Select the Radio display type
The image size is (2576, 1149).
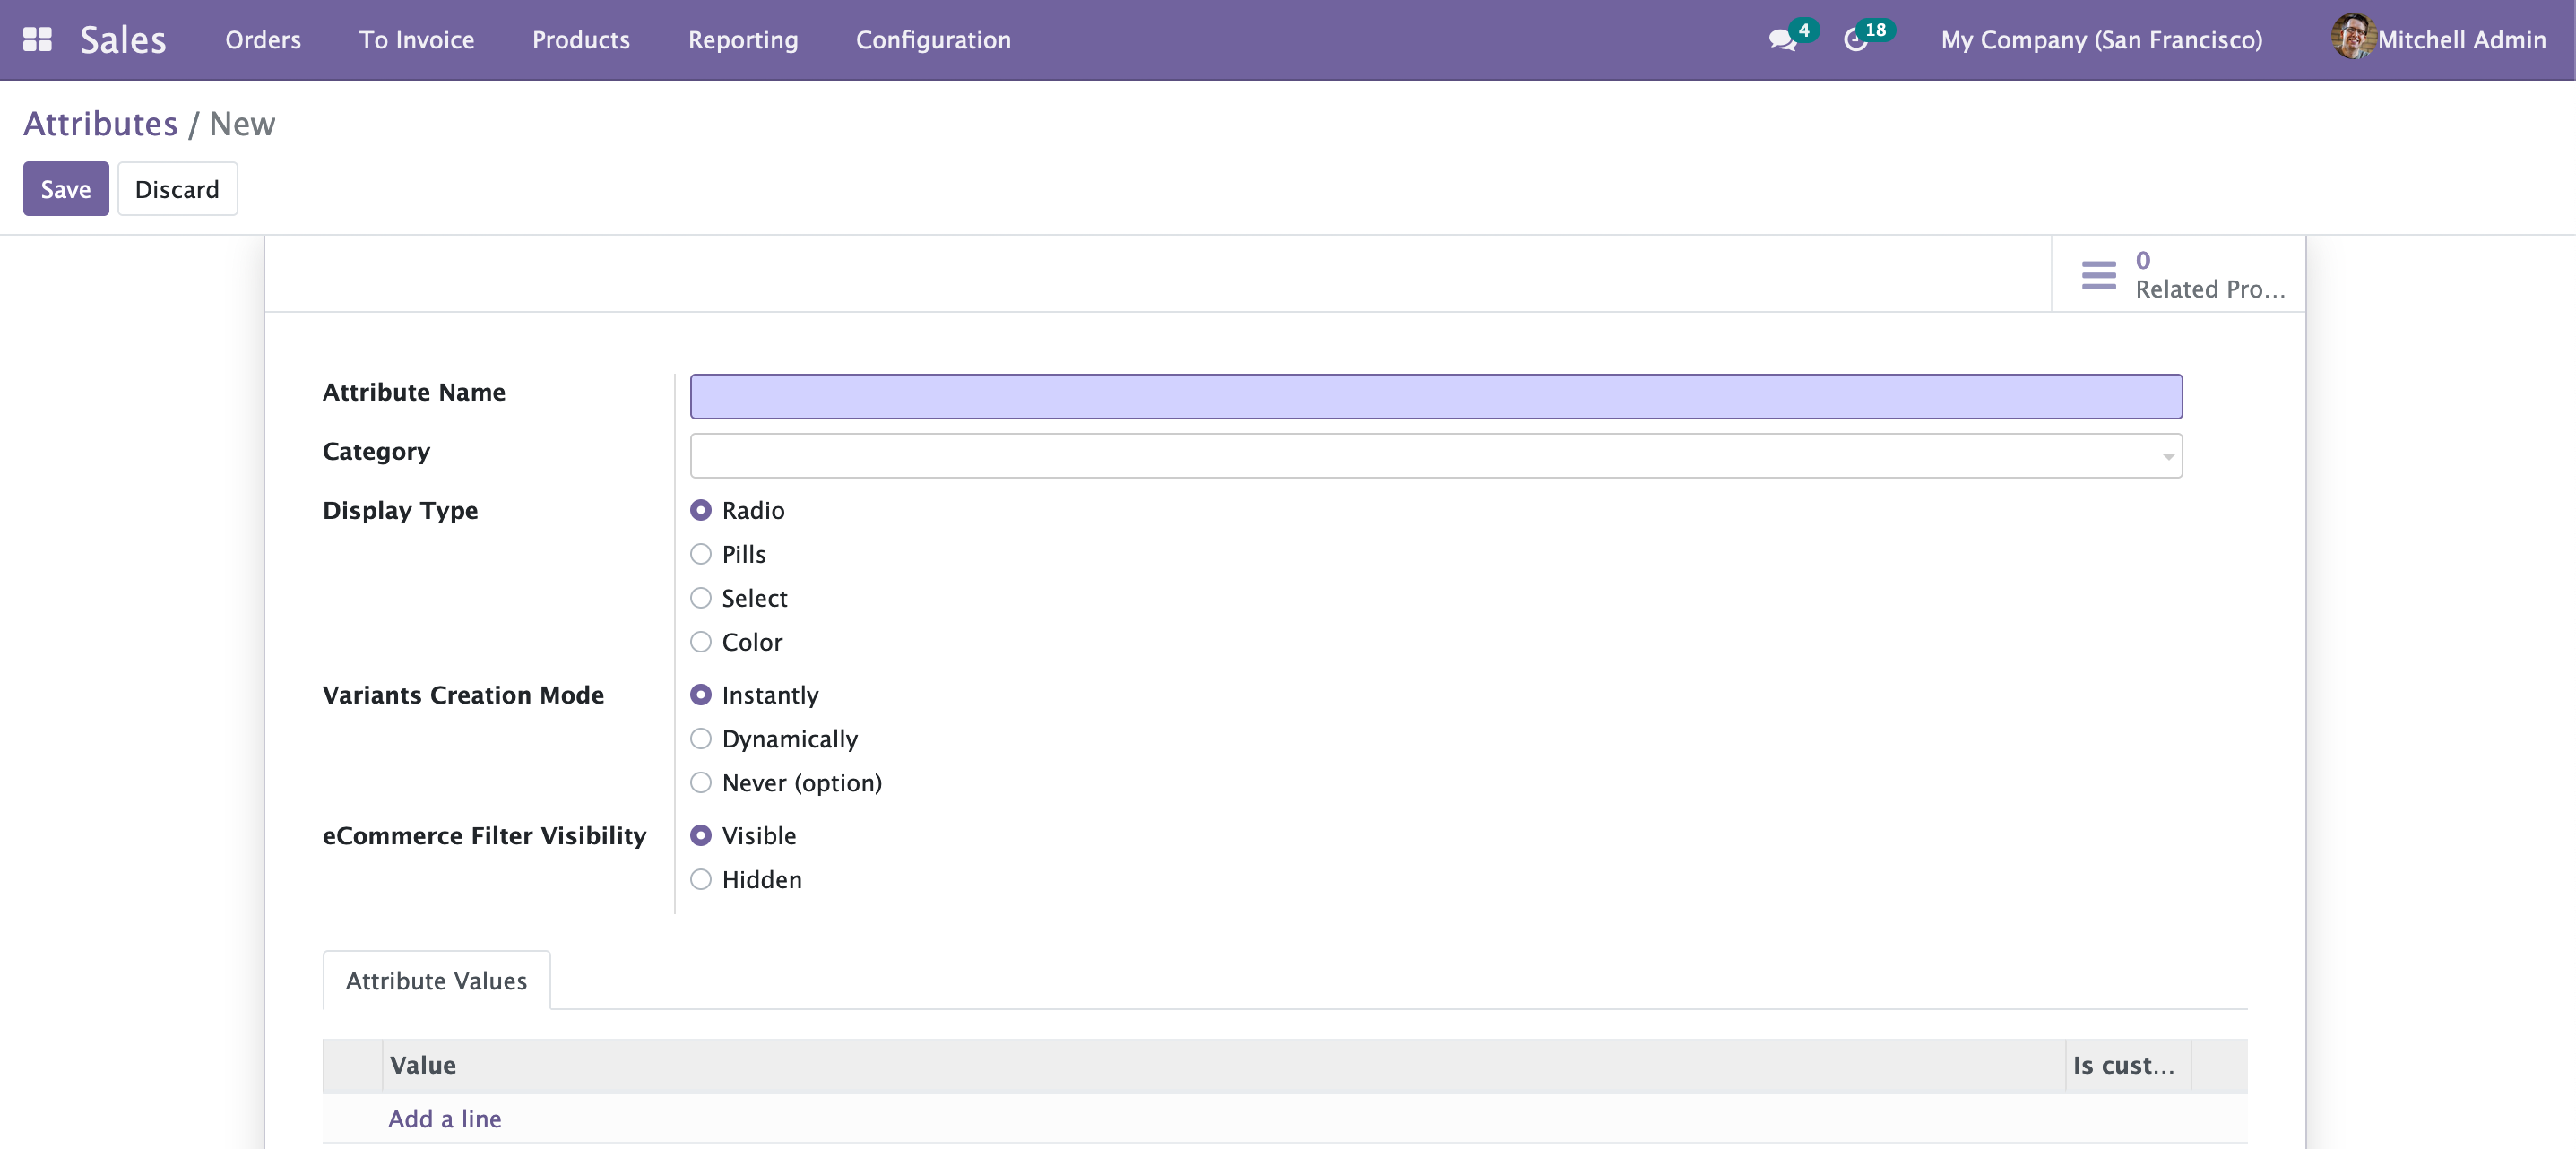[x=701, y=510]
